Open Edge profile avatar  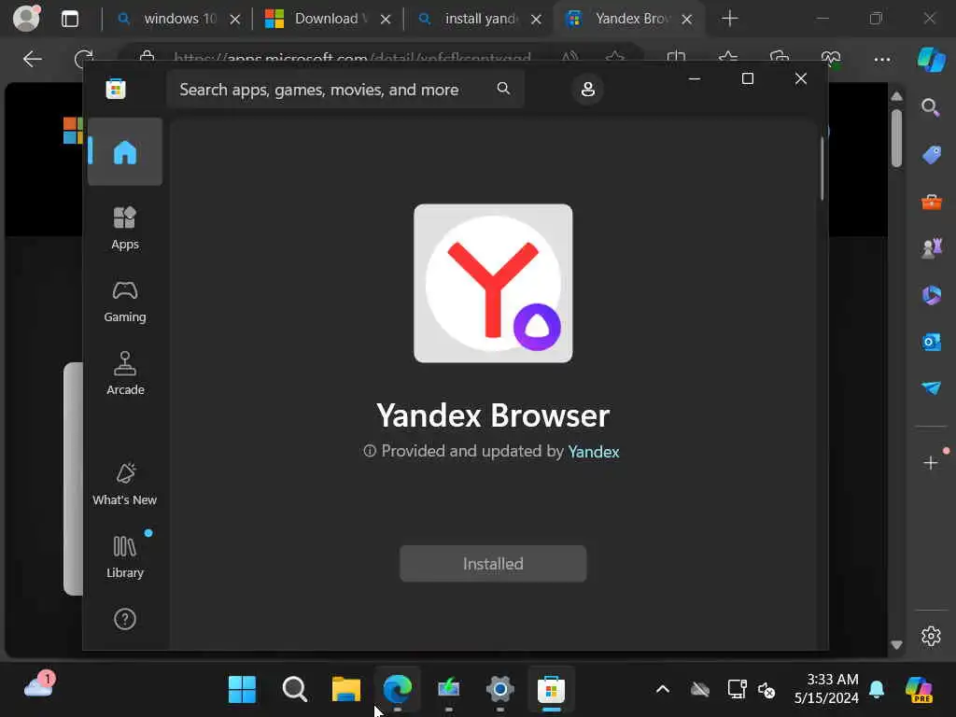(26, 19)
